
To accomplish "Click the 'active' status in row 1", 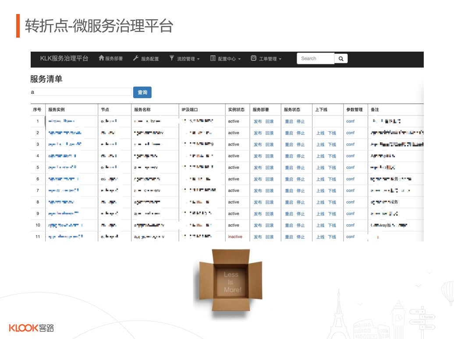I will point(234,121).
